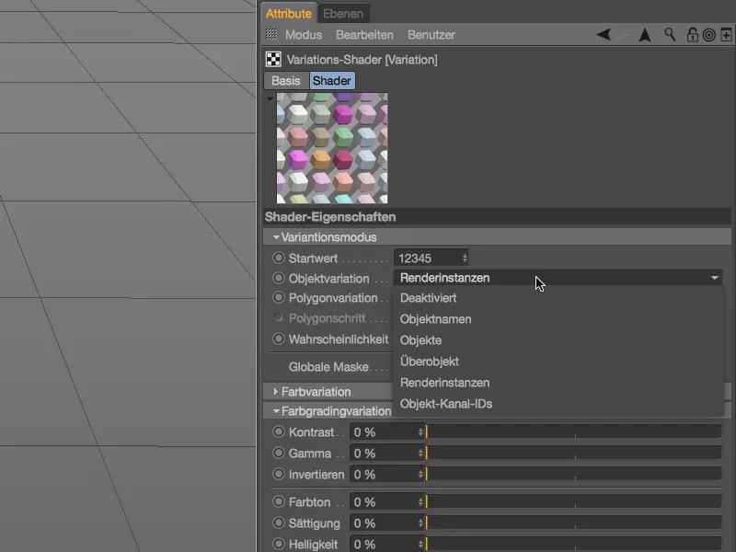Click the dotted grip icon beside Modus
The image size is (736, 552).
tap(271, 34)
